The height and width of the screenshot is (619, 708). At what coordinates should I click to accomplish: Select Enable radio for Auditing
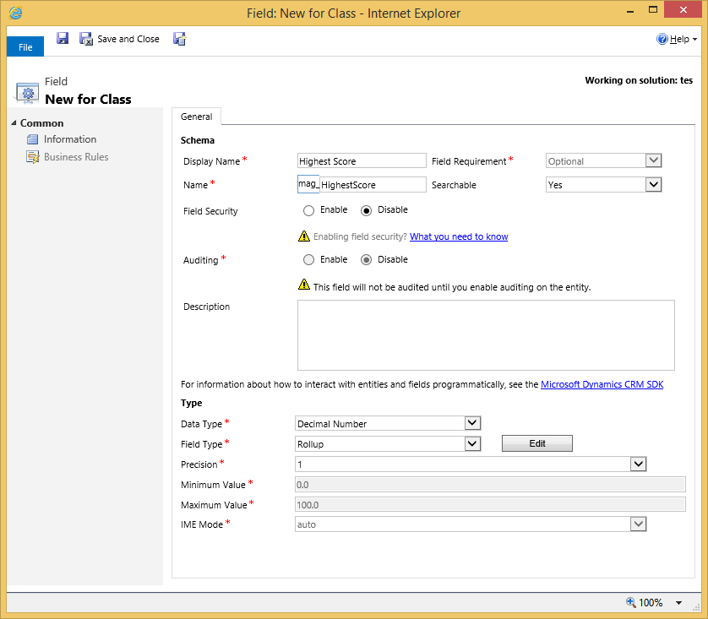tap(308, 260)
